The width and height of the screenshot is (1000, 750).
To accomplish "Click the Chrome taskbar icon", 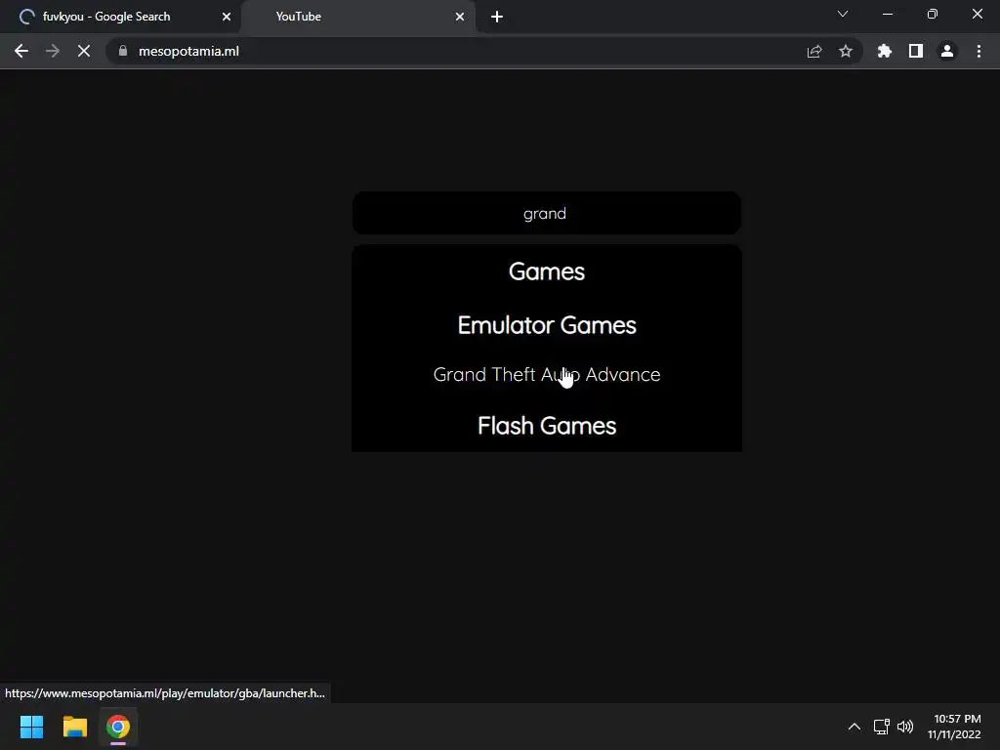I will pos(118,727).
